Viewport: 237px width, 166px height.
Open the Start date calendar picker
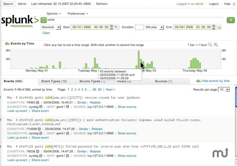coord(117,27)
